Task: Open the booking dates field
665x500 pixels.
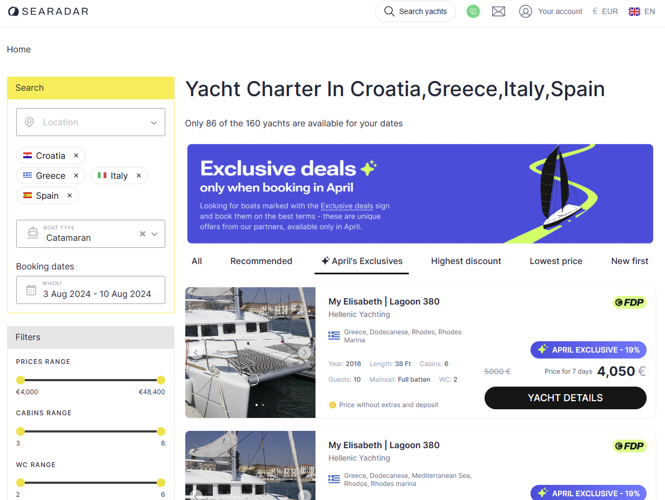Action: (x=91, y=290)
